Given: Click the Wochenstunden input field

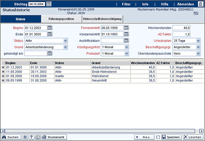Looking at the screenshot, I should [182, 28].
